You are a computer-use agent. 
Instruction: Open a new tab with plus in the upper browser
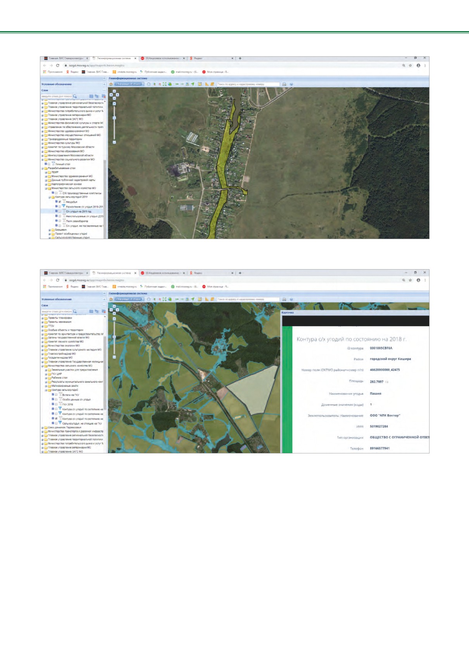[240, 58]
